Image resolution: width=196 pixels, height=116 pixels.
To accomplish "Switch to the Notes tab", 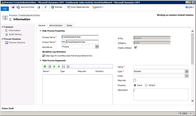I will coord(70,25).
